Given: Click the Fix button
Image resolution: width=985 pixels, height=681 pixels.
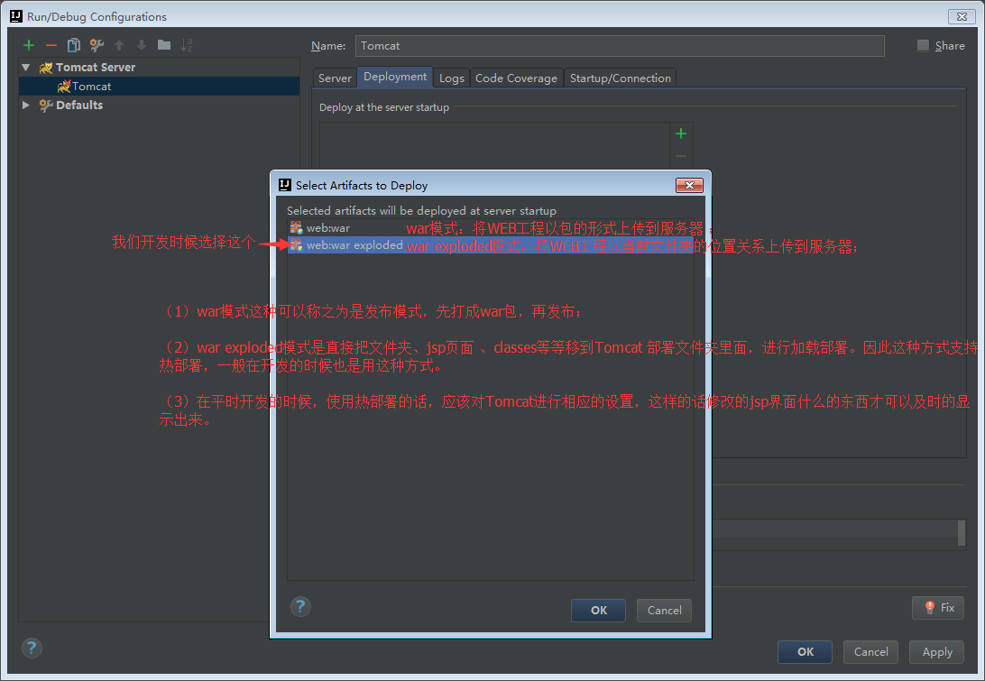Looking at the screenshot, I should point(938,608).
